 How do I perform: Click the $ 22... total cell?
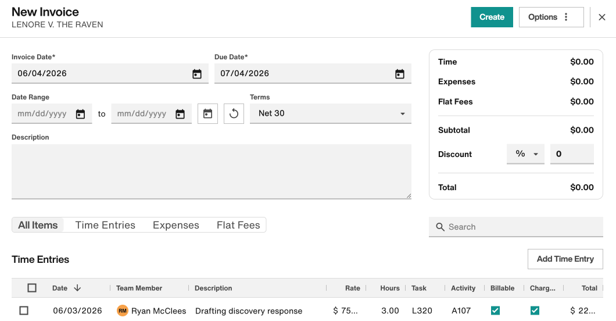pos(583,311)
